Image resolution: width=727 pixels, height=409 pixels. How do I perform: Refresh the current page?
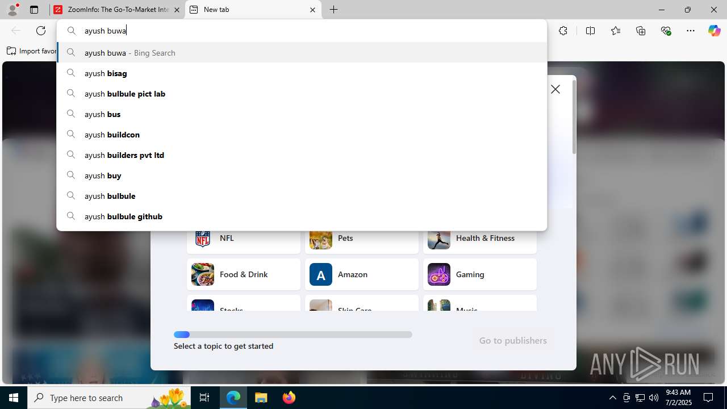click(x=41, y=31)
